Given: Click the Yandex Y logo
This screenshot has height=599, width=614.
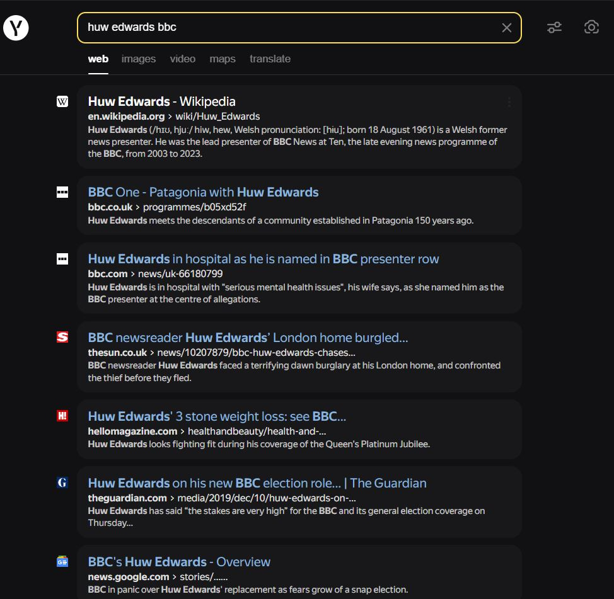Looking at the screenshot, I should [16, 28].
